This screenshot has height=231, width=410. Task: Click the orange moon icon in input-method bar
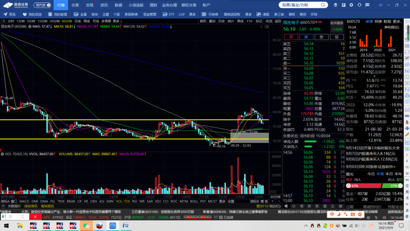click(339, 215)
